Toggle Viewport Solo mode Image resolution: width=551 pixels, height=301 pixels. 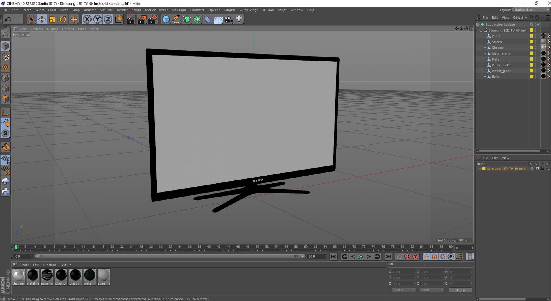pyautogui.click(x=5, y=133)
